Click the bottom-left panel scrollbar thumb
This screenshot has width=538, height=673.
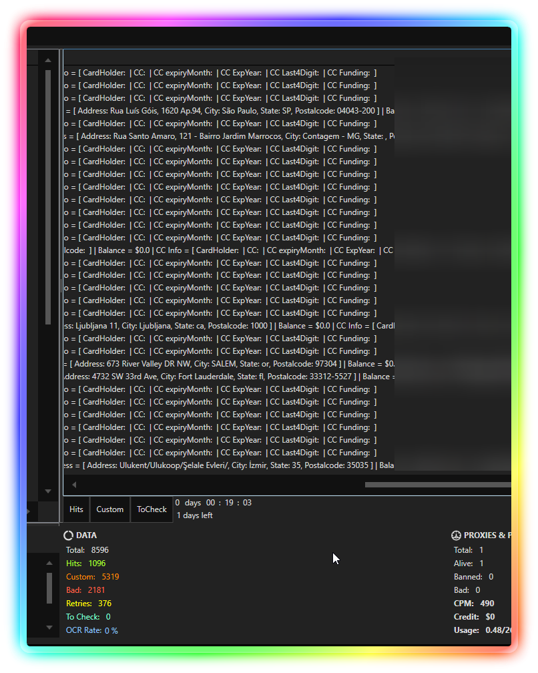pyautogui.click(x=48, y=588)
